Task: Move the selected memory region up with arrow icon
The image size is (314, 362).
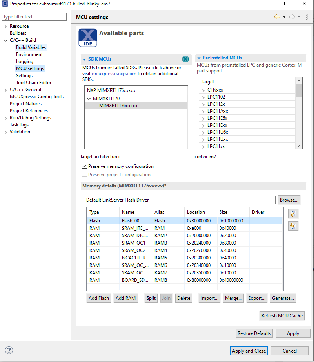Action: click(x=293, y=214)
